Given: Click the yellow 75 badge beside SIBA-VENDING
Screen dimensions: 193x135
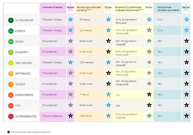Looking at the screenshot, I should point(11,63).
